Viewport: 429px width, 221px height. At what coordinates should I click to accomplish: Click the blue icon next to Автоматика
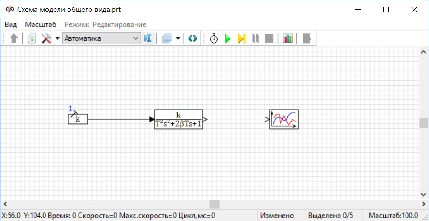pos(148,39)
